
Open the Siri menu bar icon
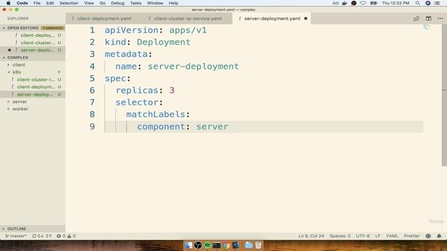tap(428, 3)
